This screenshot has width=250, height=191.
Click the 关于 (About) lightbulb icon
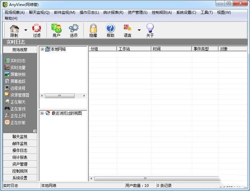pyautogui.click(x=150, y=28)
